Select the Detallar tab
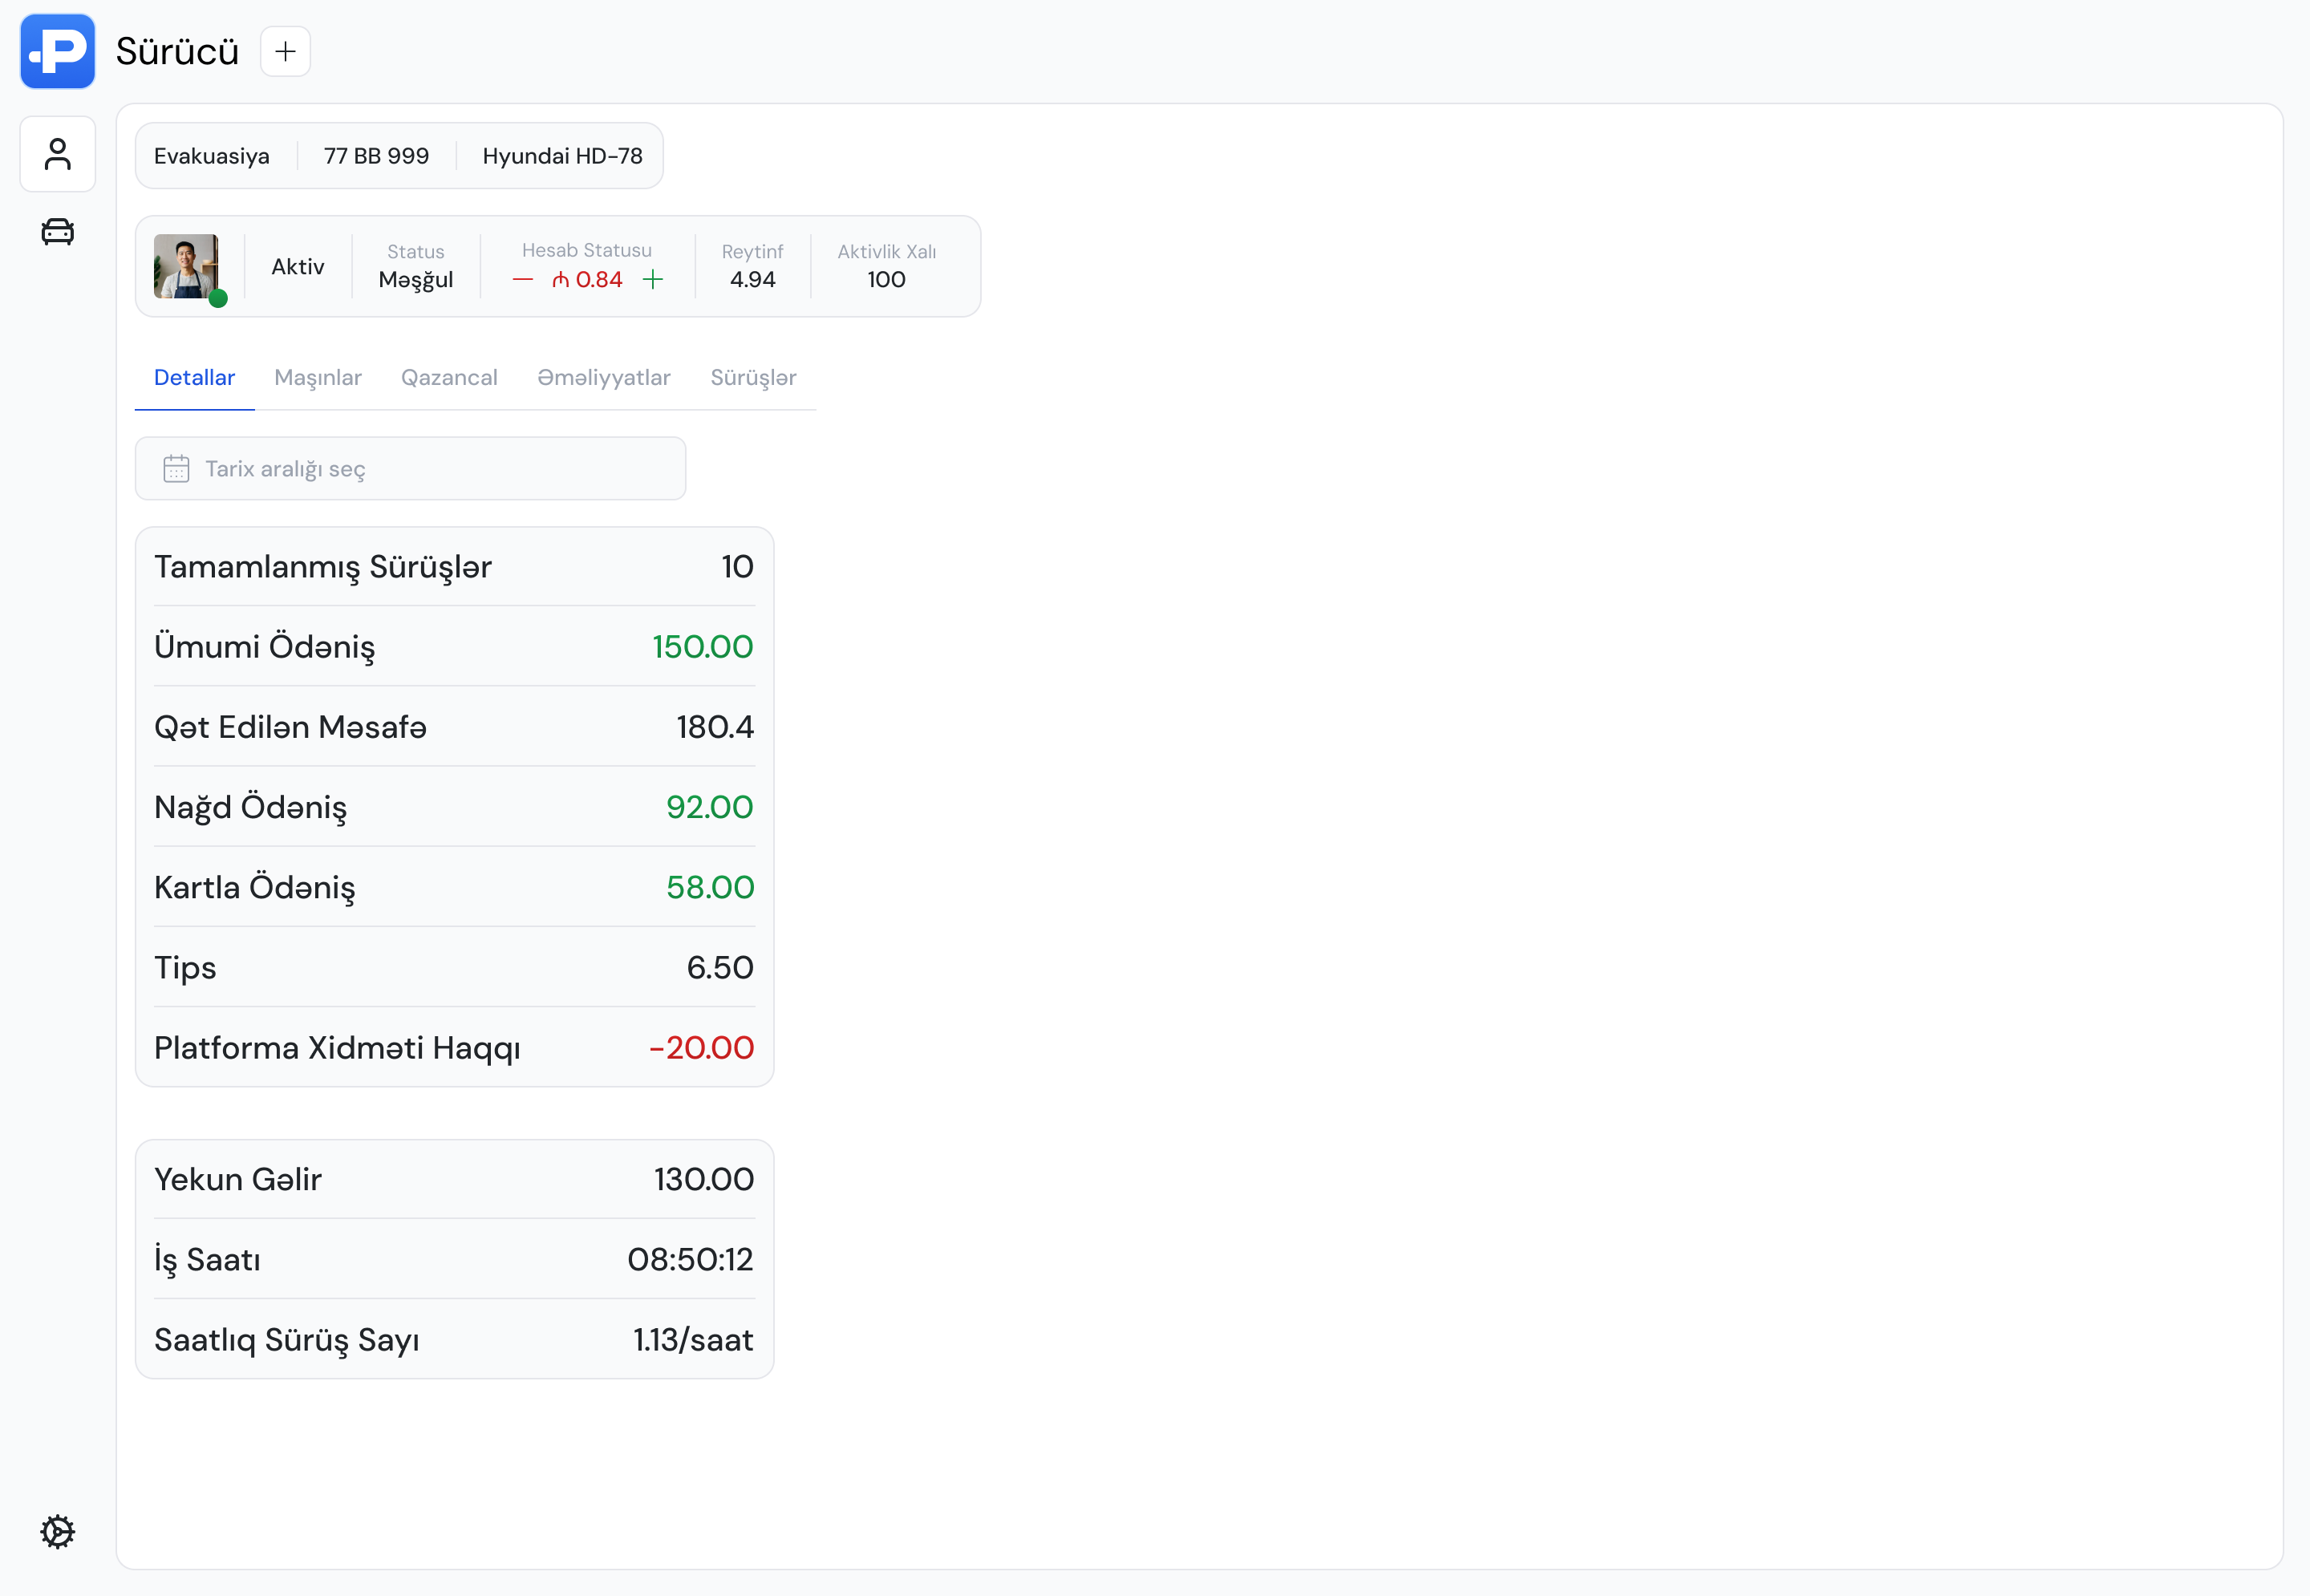This screenshot has width=2310, height=1596. (x=194, y=378)
